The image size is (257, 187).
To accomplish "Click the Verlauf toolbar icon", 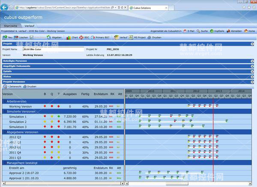I will click(116, 38).
